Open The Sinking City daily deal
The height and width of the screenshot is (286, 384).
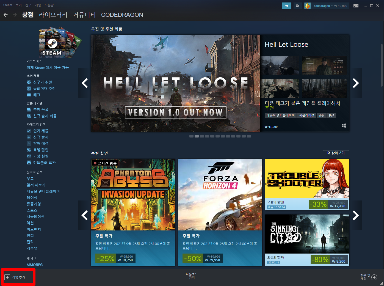[x=307, y=240]
